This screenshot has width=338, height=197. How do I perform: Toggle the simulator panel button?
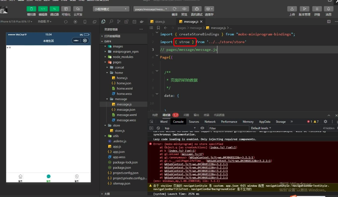coord(31,9)
